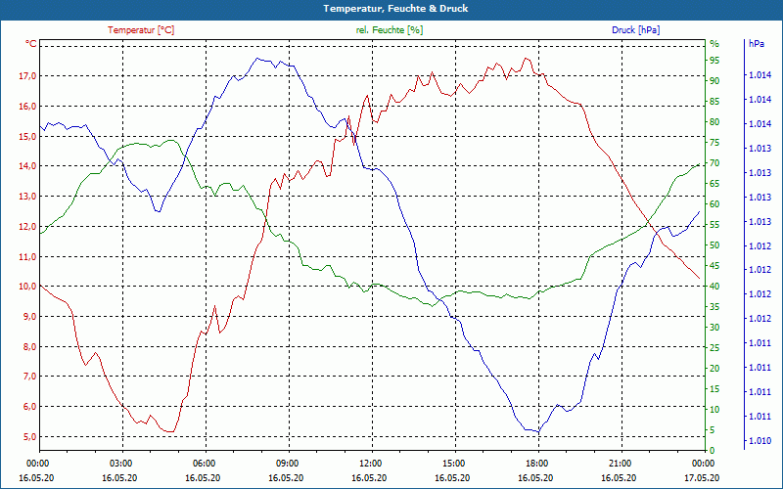Click the 18:00 time axis label
783x489 pixels.
[x=536, y=464]
